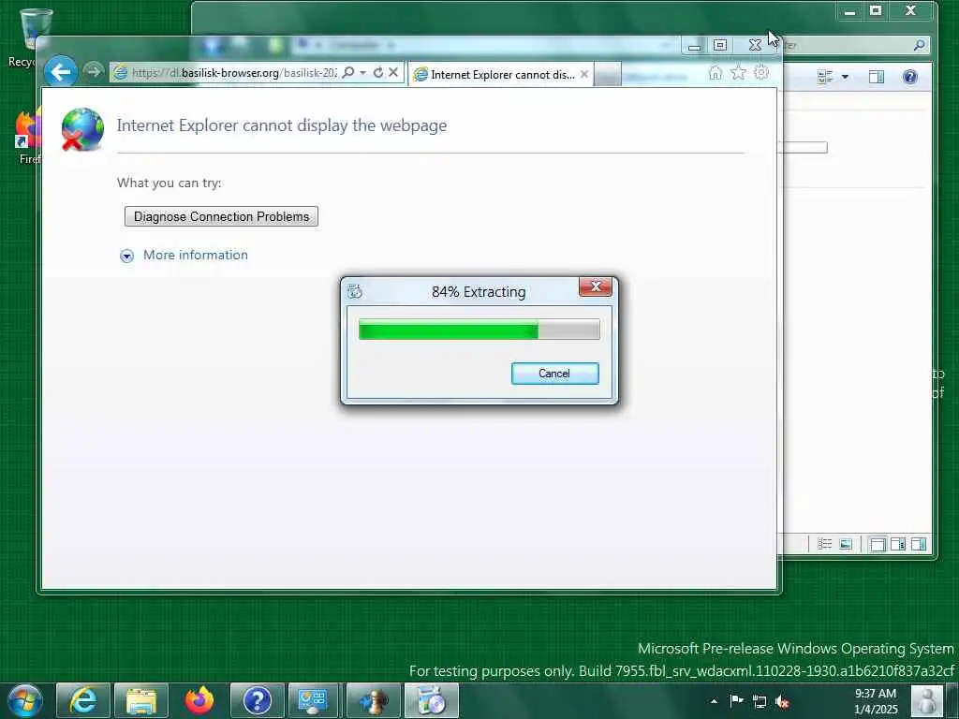Toggle the preview pane in Explorer
Image resolution: width=959 pixels, height=719 pixels.
tap(877, 77)
